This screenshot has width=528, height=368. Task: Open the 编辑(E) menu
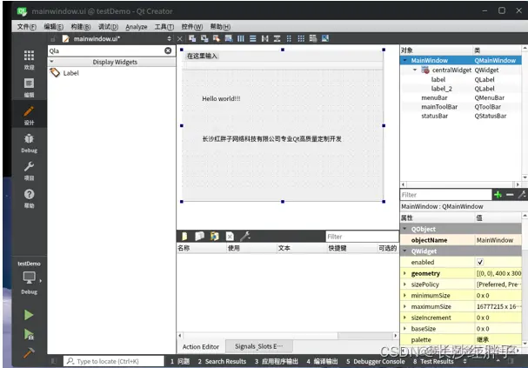click(54, 27)
